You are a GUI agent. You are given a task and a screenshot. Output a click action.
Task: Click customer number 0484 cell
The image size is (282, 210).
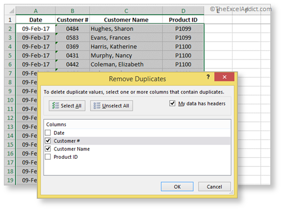tap(72, 28)
